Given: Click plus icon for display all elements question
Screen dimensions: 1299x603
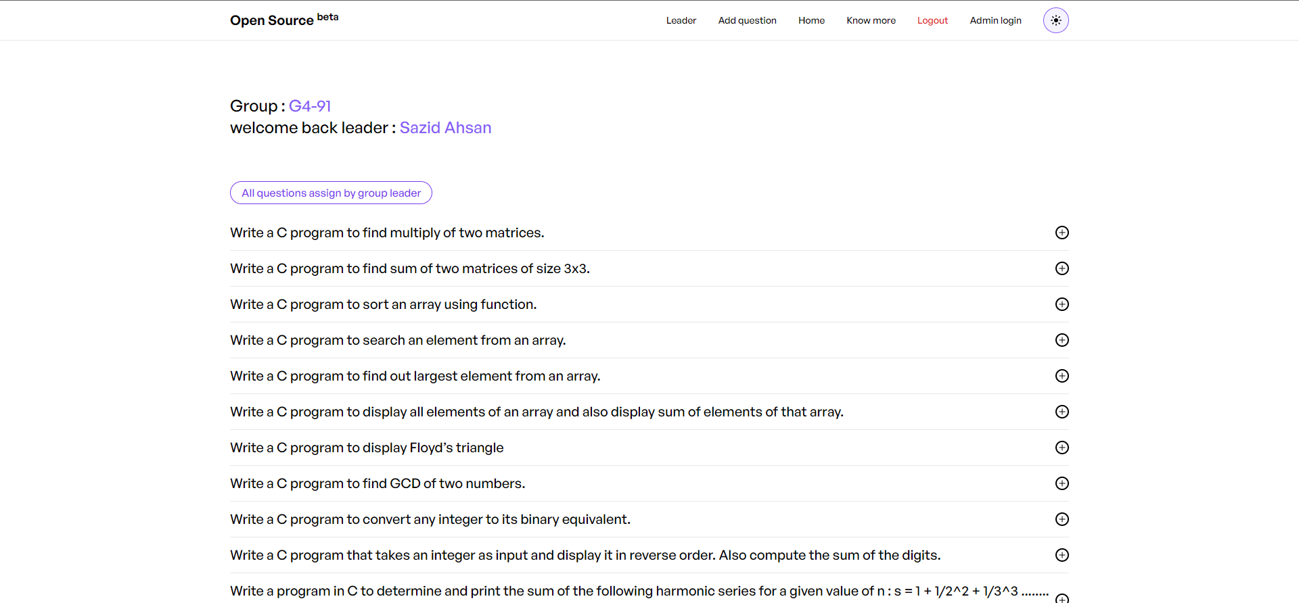Looking at the screenshot, I should point(1062,412).
